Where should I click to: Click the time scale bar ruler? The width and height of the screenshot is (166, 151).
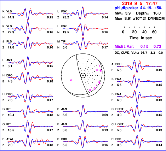(x=139, y=27)
